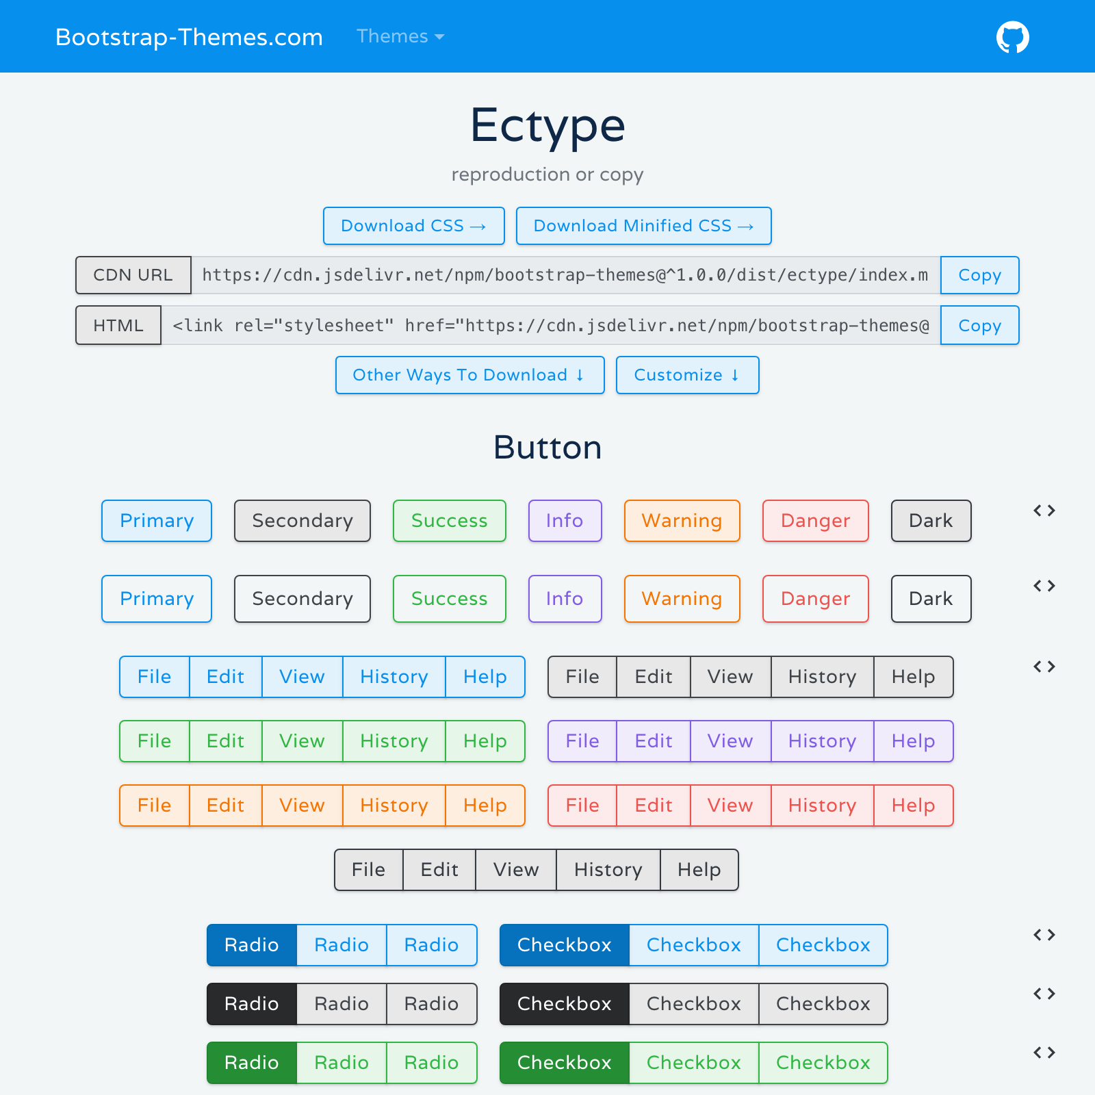
Task: Click the Danger button
Action: pos(814,521)
